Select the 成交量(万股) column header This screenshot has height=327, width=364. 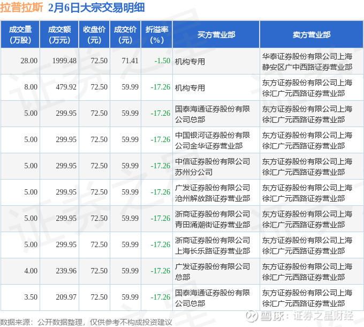tap(20, 34)
